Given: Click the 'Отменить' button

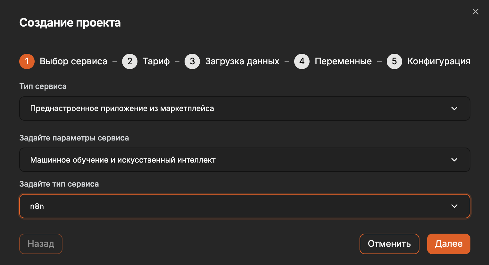Looking at the screenshot, I should coord(389,244).
